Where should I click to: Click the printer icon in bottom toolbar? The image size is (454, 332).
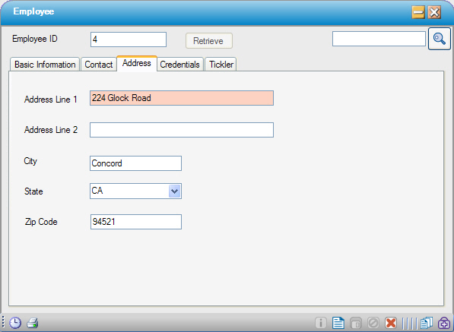[33, 323]
